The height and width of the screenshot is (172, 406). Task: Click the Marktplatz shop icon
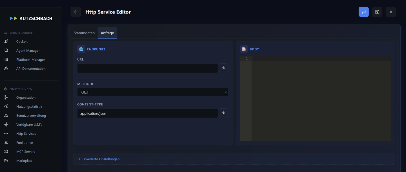(x=6, y=161)
